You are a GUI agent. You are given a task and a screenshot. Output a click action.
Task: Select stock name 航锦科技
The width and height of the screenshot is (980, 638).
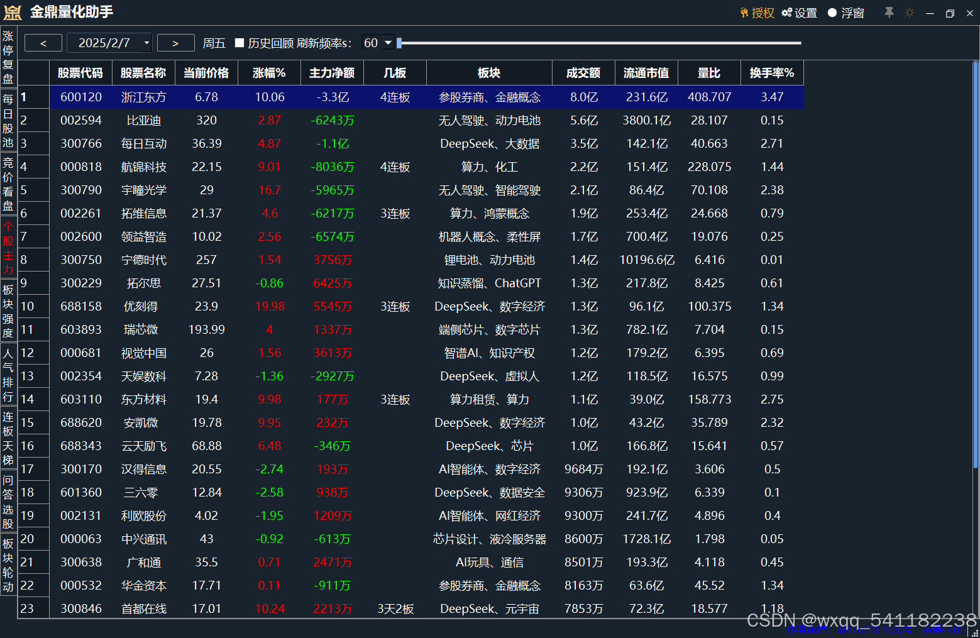pos(144,167)
